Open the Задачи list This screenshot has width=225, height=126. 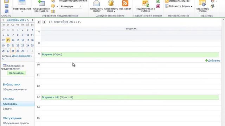[x=7, y=109]
